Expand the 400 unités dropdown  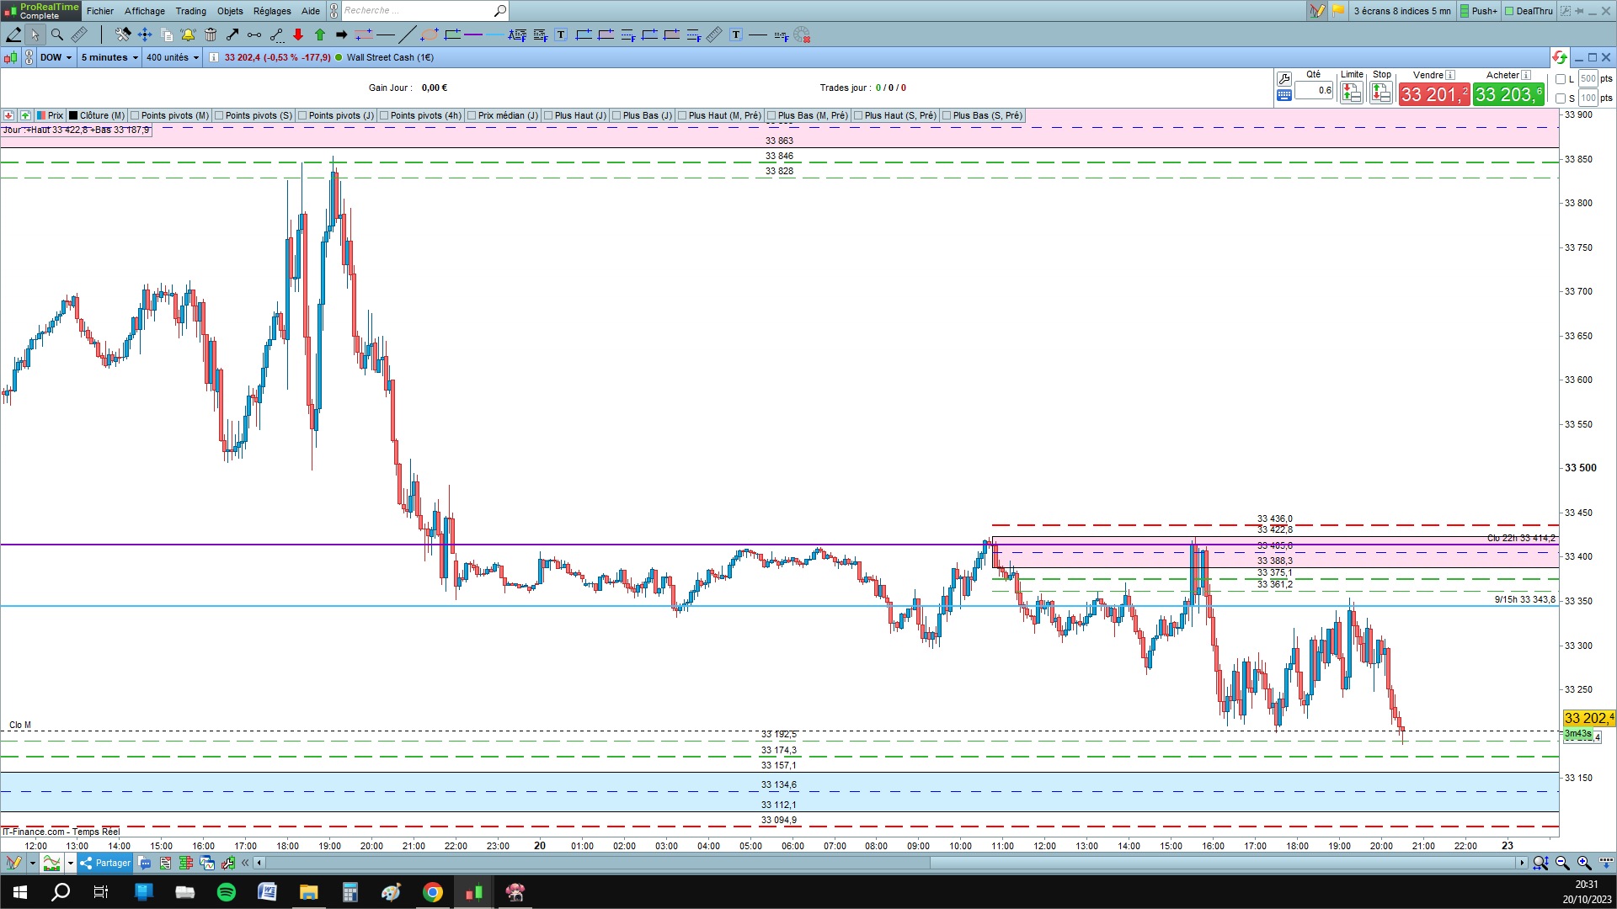173,57
